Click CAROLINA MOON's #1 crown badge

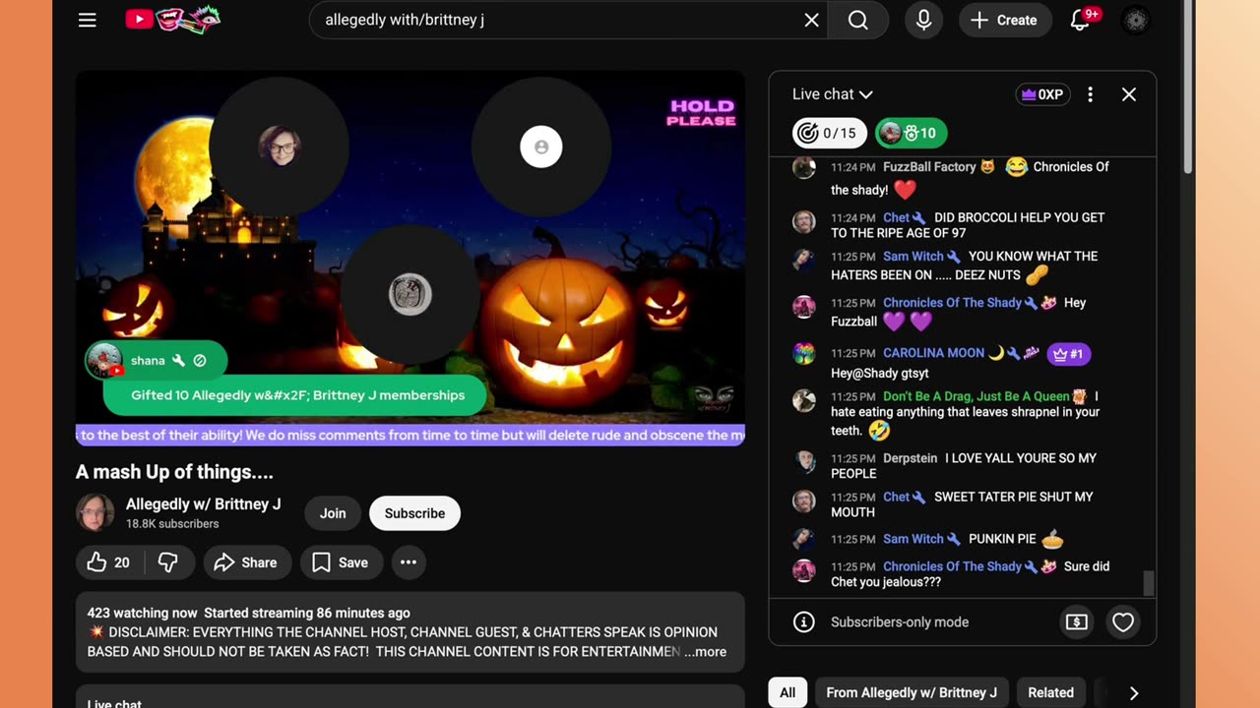point(1069,354)
